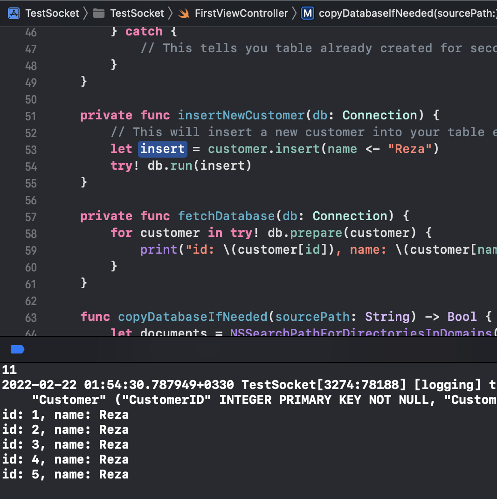Image resolution: width=497 pixels, height=499 pixels.
Task: Open the TestSocket folder breadcrumb label
Action: pyautogui.click(x=137, y=14)
